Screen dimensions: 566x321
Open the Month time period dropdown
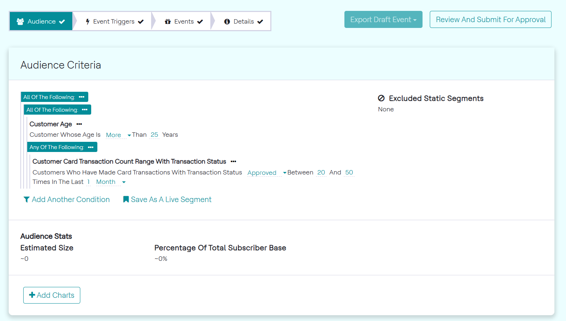(x=110, y=182)
